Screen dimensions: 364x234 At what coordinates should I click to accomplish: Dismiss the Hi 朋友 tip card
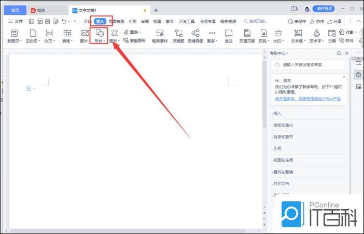tap(344, 77)
